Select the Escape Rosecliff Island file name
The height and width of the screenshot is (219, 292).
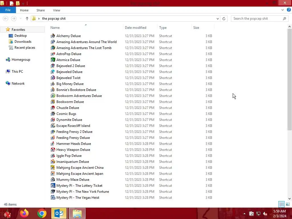tap(73, 126)
